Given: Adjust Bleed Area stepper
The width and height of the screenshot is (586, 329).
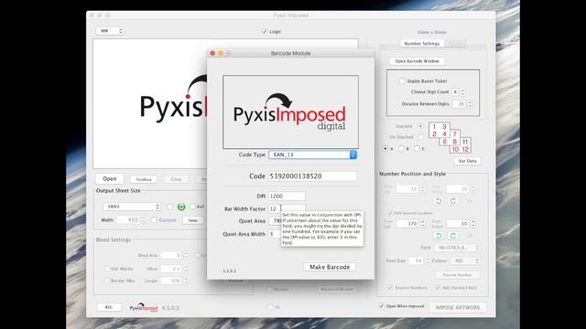Looking at the screenshot, I should [x=186, y=255].
